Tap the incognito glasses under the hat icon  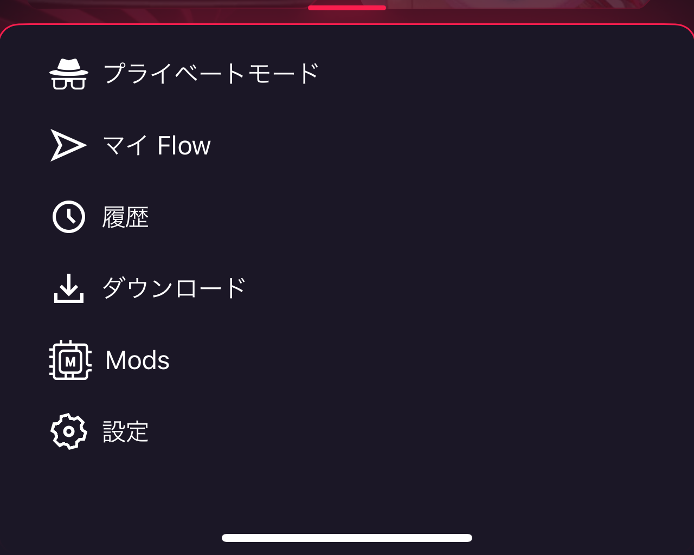pos(69,83)
